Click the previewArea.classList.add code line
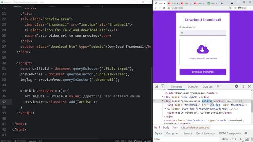 pyautogui.click(x=61, y=102)
